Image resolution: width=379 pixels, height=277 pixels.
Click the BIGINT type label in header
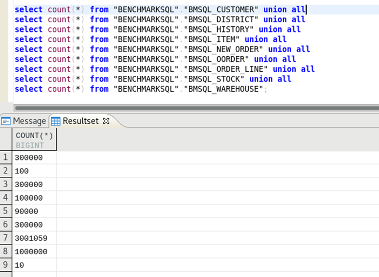29,145
